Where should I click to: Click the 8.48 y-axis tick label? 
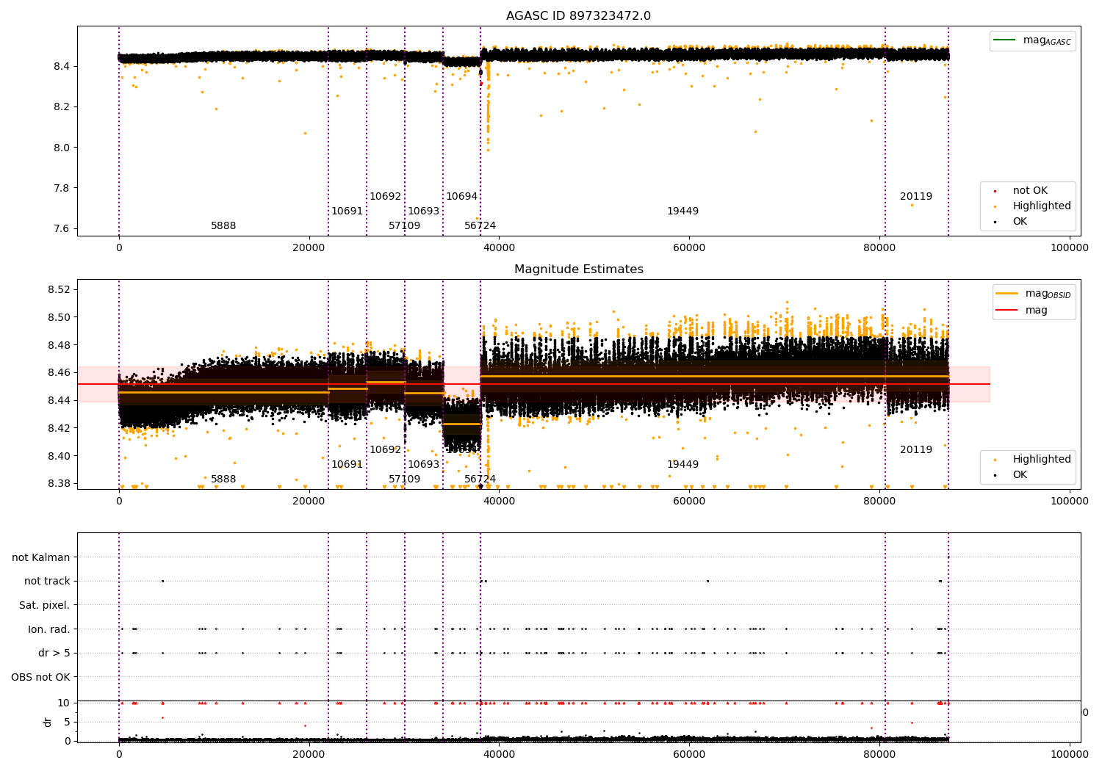pos(59,345)
